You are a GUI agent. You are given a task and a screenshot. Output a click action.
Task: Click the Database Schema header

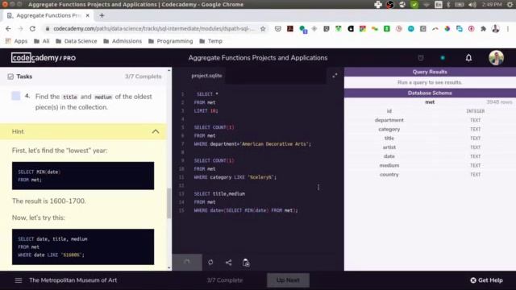(430, 93)
